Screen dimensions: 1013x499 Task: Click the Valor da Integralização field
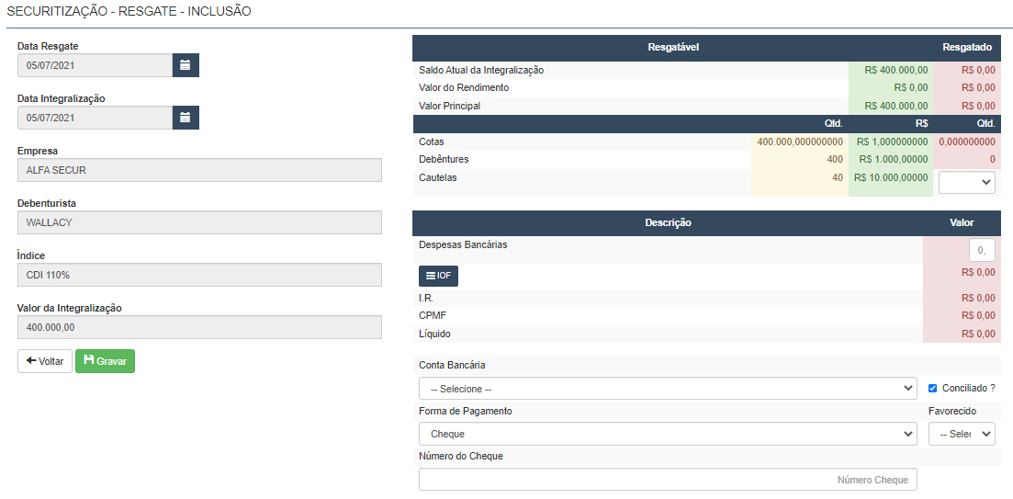(199, 327)
